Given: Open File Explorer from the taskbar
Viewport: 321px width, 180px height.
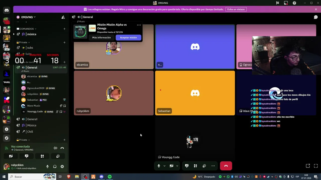Looking at the screenshot, I should tap(77, 177).
